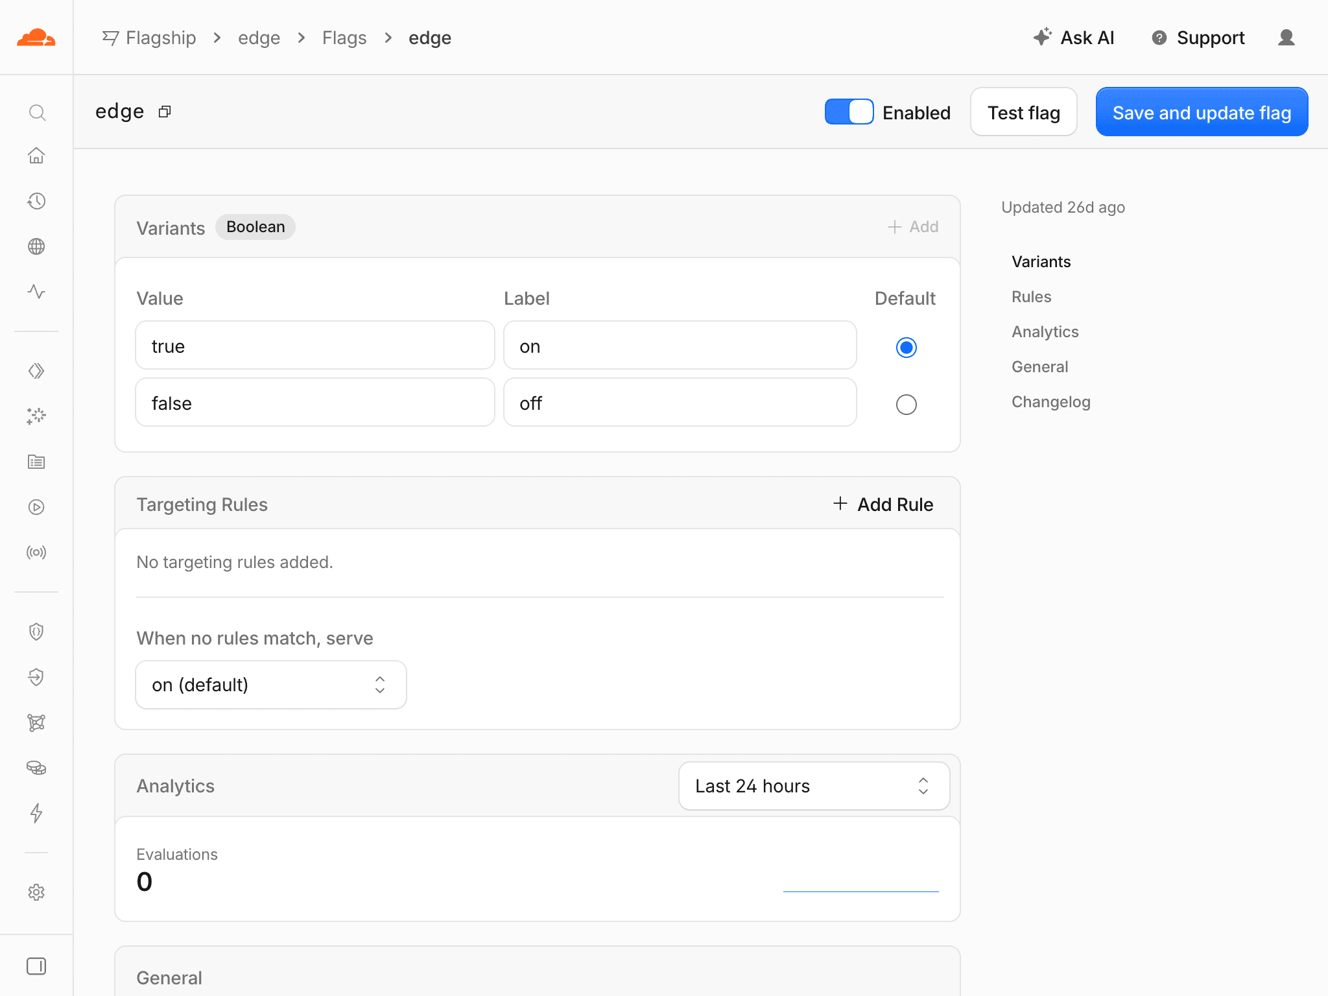Click the Boolean type badge
Screen dimensions: 1328x996
point(255,227)
